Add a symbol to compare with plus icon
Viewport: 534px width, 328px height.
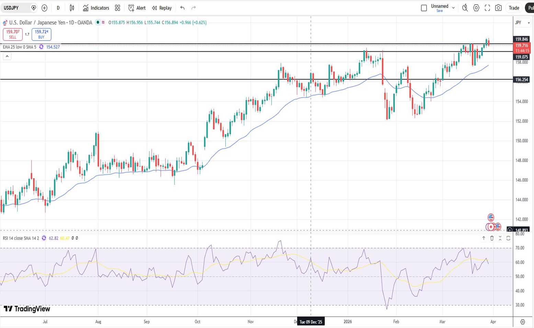pyautogui.click(x=44, y=8)
